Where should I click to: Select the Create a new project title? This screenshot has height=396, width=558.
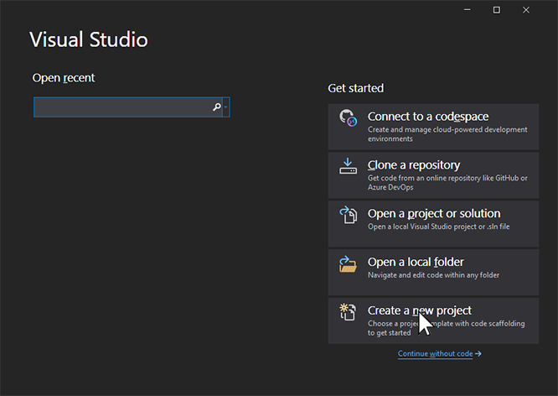419,310
